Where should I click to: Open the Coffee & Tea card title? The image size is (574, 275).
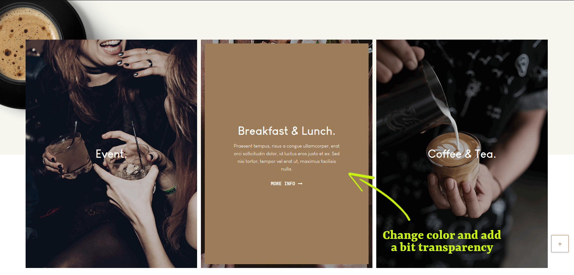coord(462,154)
